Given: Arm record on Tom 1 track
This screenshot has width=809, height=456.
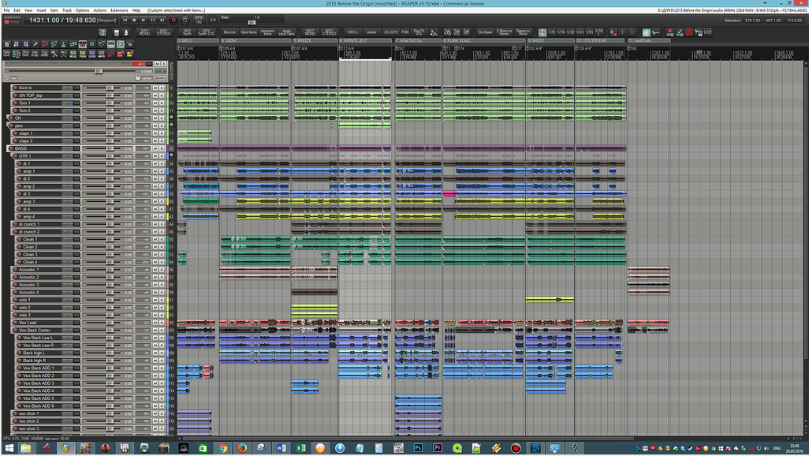Looking at the screenshot, I should (x=15, y=103).
